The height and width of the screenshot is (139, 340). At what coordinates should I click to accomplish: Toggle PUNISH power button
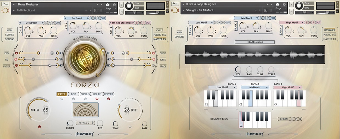point(39,127)
